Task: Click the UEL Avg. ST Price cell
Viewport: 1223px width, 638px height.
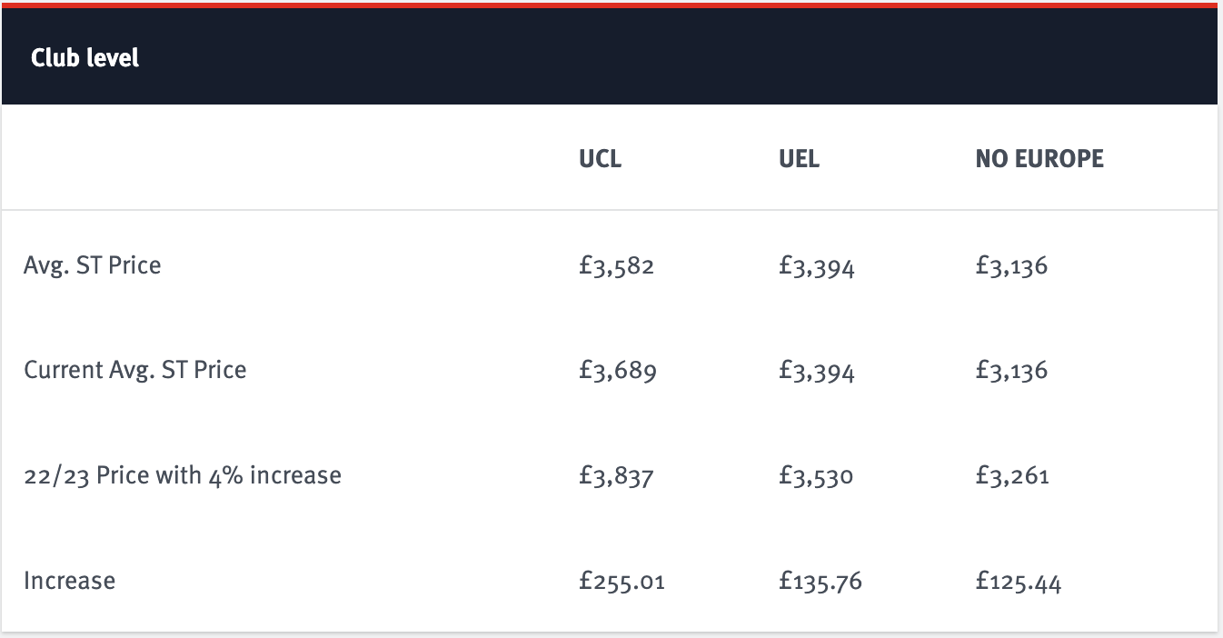Action: click(x=817, y=266)
